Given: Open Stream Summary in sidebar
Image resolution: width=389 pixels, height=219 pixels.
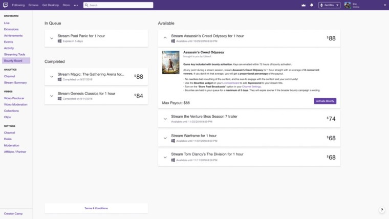Looking at the screenshot, I should point(15,82).
